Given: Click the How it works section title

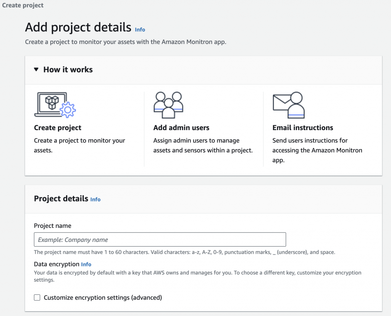Looking at the screenshot, I should [x=68, y=69].
